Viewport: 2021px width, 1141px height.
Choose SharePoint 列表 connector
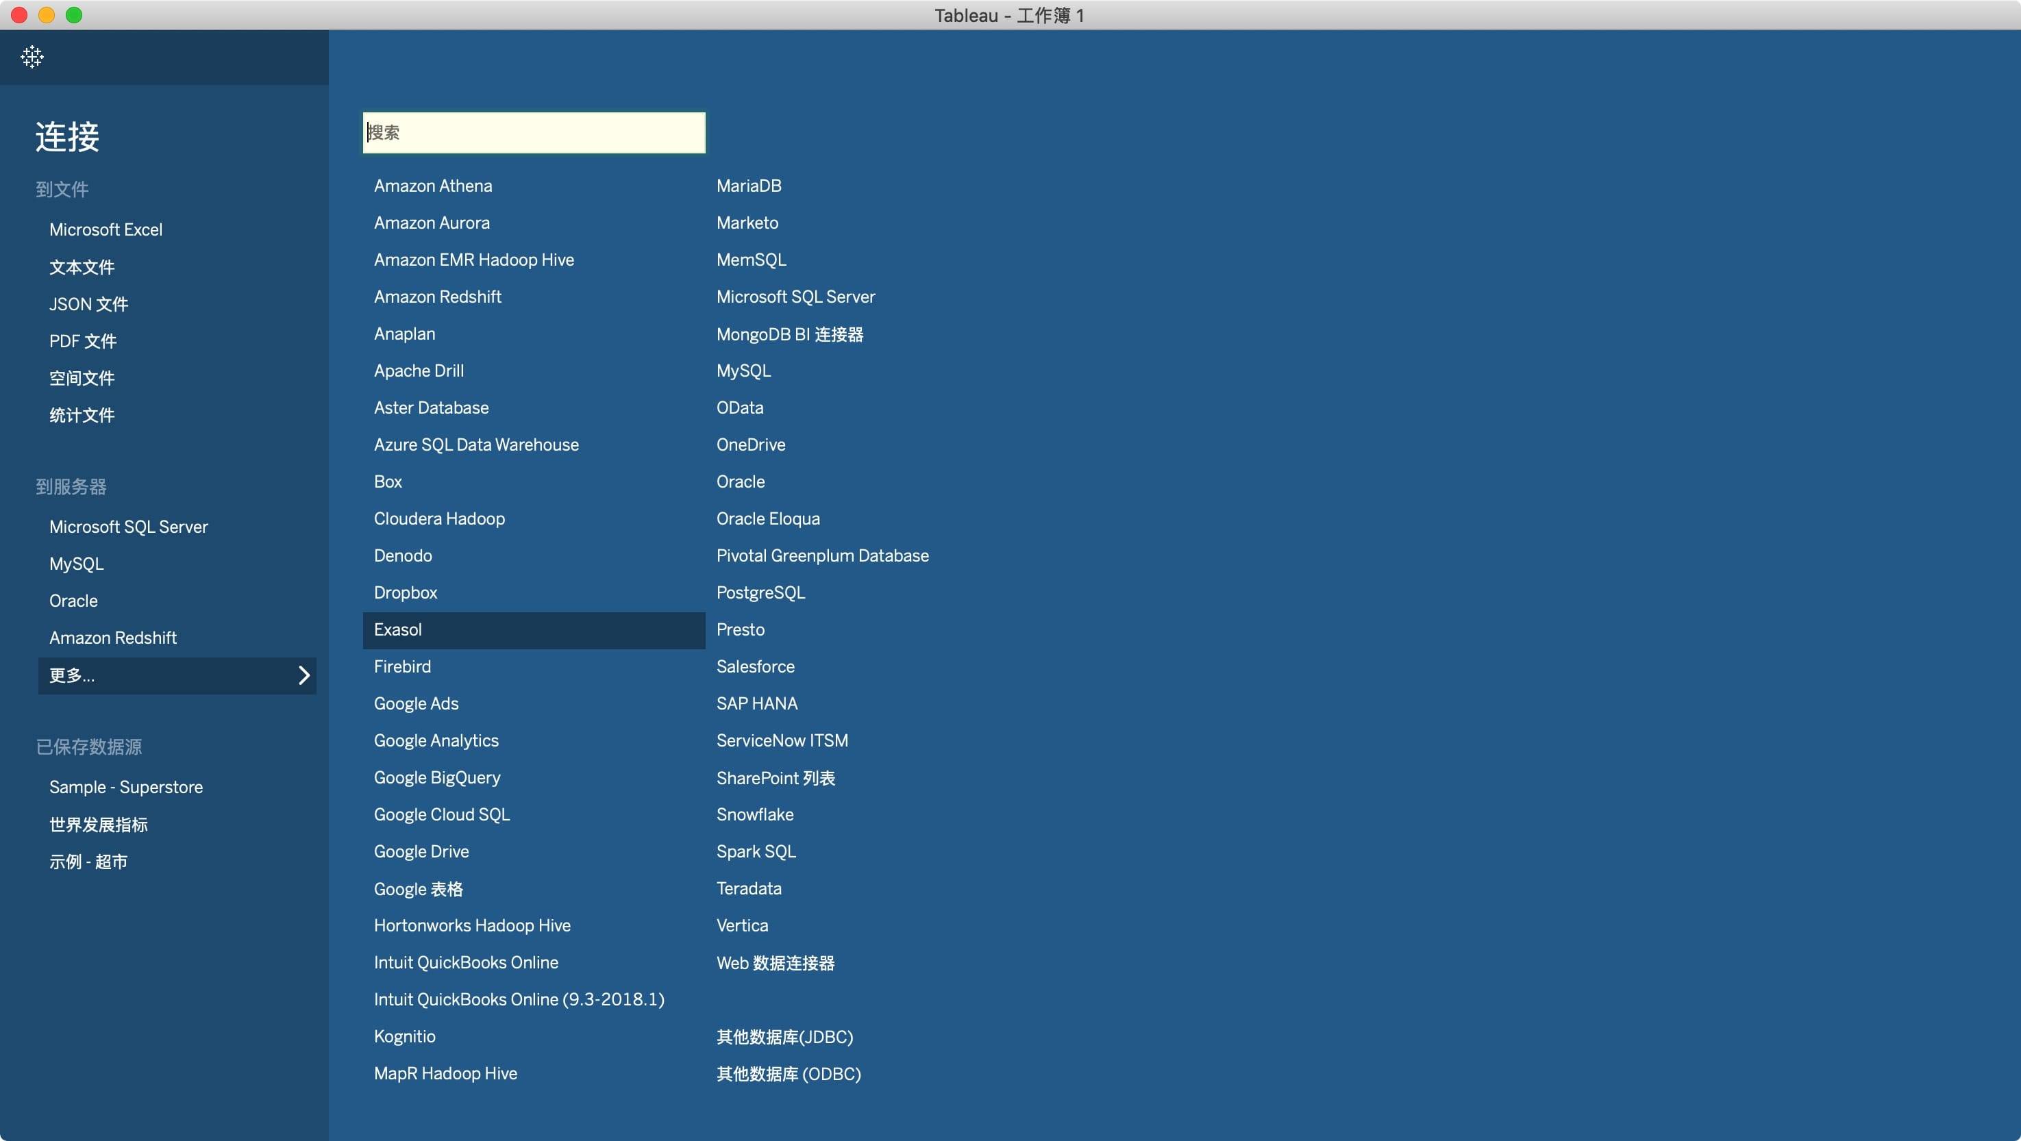point(775,778)
